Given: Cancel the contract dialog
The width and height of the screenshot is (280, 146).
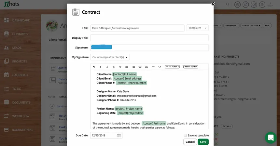Looking at the screenshot, I should (190, 142).
